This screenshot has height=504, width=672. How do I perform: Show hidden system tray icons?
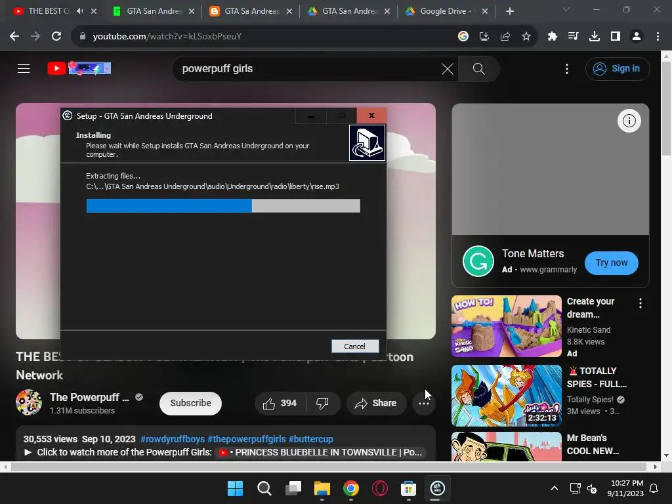[x=554, y=488]
